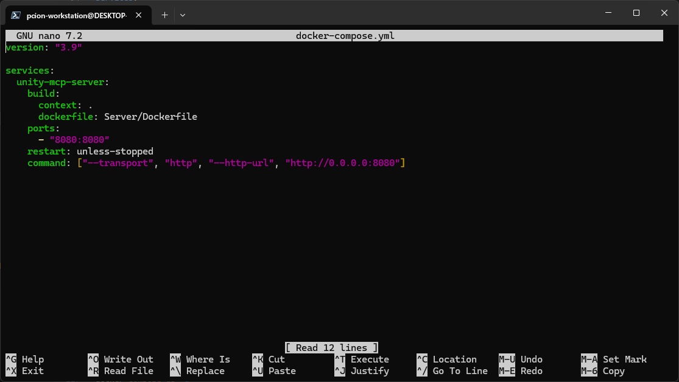Click the ^G Help shortcut
Image resolution: width=679 pixels, height=382 pixels.
[25, 359]
